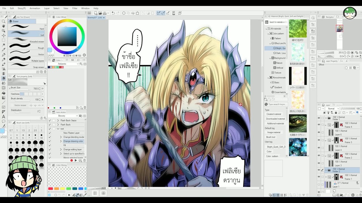Select the Kneaded eraser sub tool
The image size is (362, 203).
(x=26, y=40)
